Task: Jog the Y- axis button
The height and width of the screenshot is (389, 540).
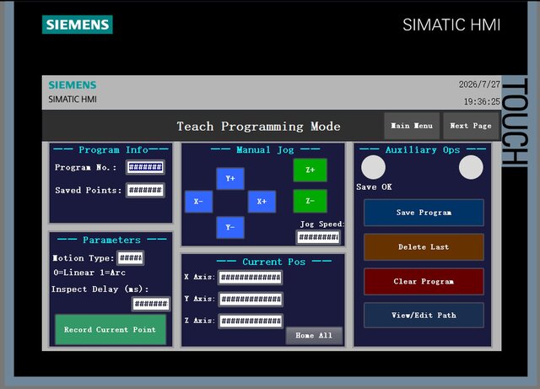Action: [x=230, y=227]
